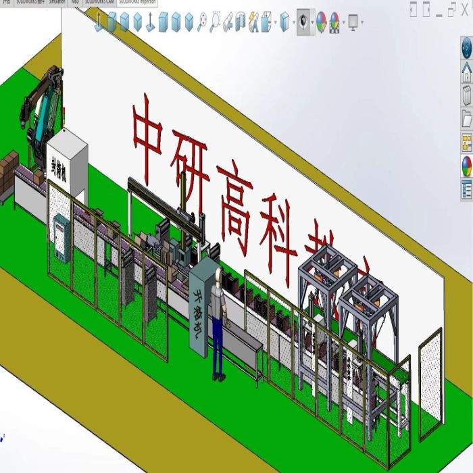Screen dimensions: 473x473
Task: Open the SOLIDWORKS Resources home tab
Action: (x=466, y=70)
